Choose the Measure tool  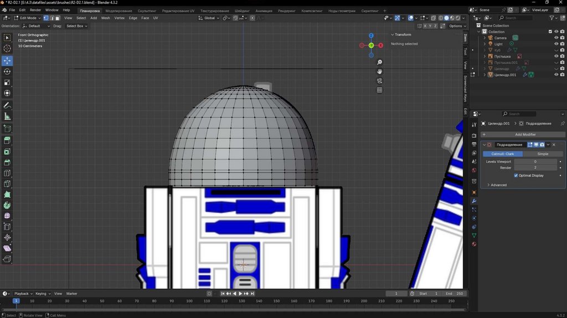coord(7,116)
